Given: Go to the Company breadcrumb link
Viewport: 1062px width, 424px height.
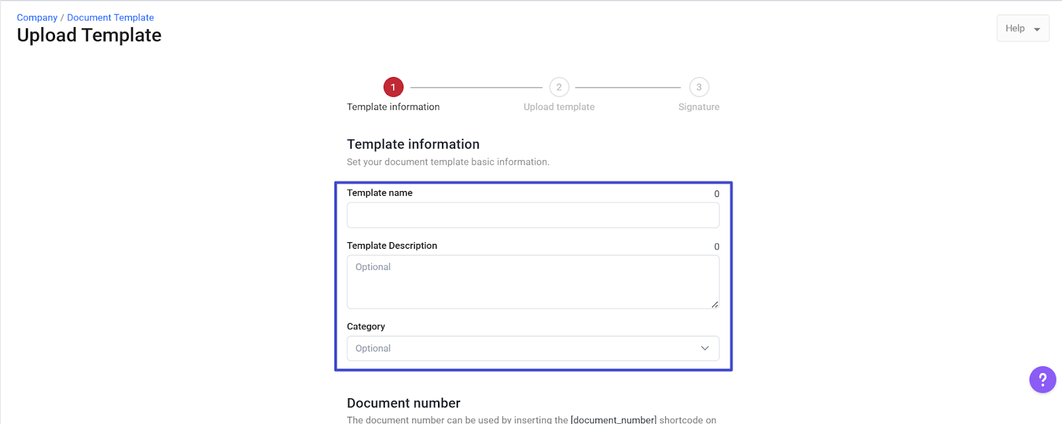Looking at the screenshot, I should coord(37,18).
